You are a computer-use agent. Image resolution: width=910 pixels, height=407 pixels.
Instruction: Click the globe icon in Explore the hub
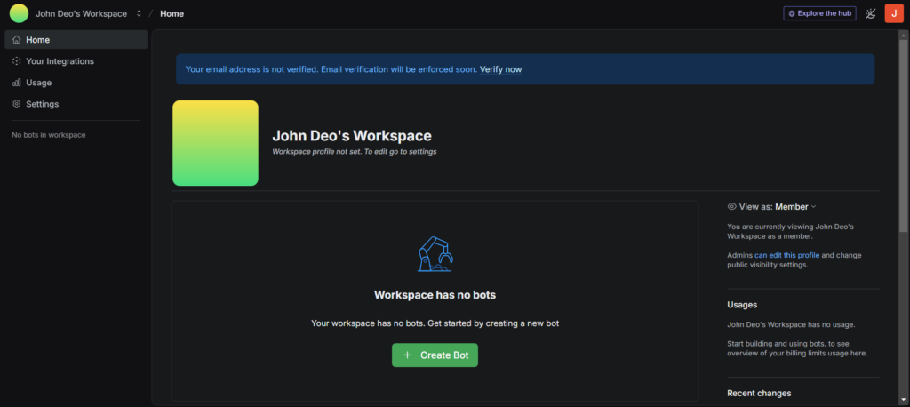[x=792, y=13]
